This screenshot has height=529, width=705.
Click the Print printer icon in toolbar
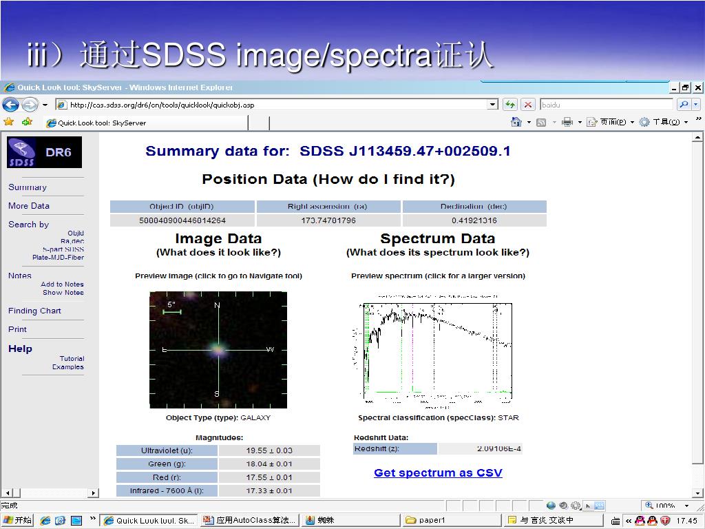pyautogui.click(x=567, y=122)
